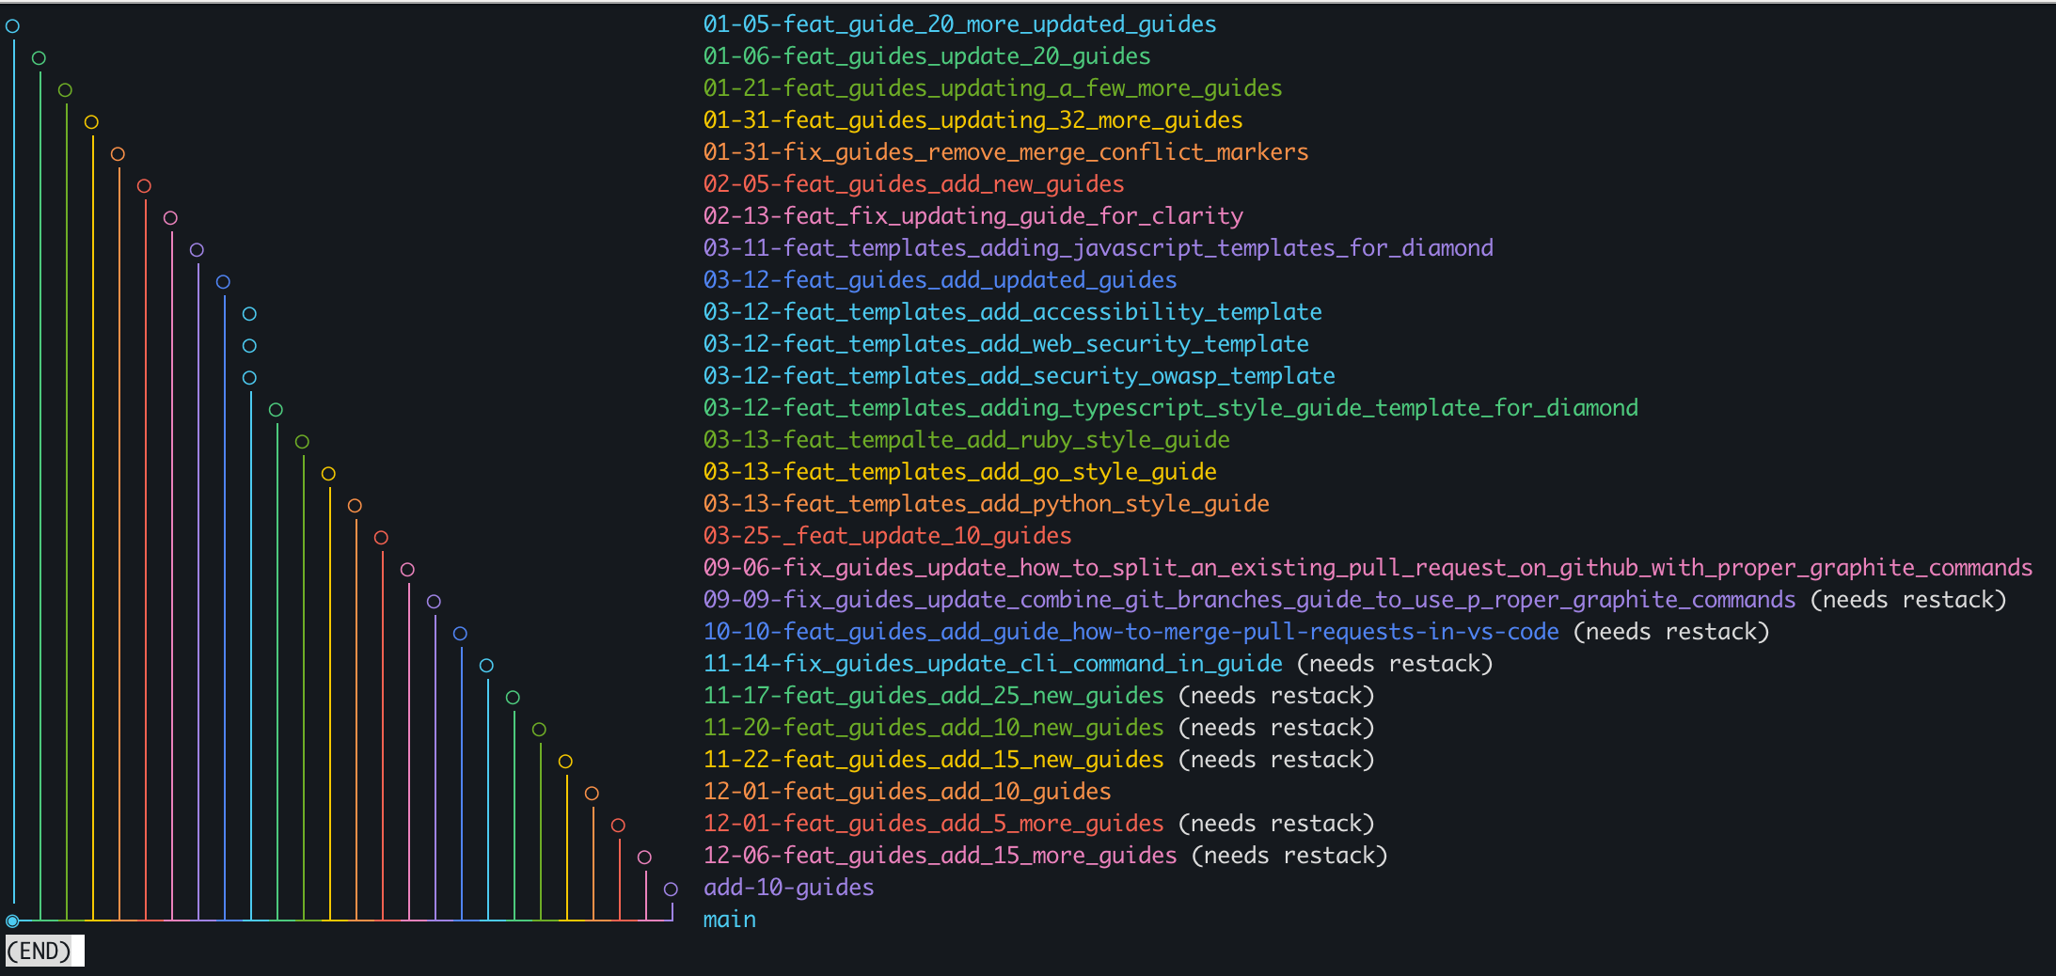Select the branch name 03-12-feat_templates_add_web_security_template
The image size is (2056, 976).
[x=1005, y=343]
